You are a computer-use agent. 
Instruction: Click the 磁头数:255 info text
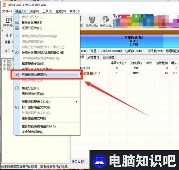pos(155,51)
